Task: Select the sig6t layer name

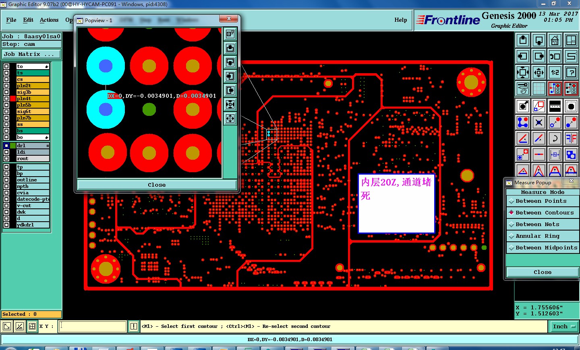Action: click(33, 111)
